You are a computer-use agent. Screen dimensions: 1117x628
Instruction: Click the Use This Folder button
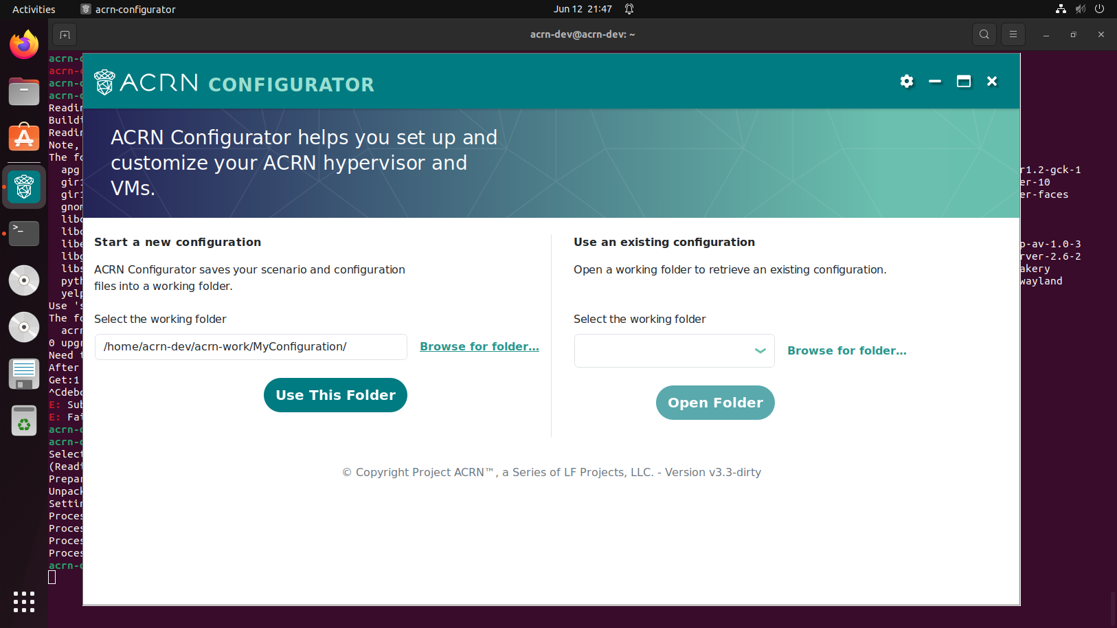[335, 394]
